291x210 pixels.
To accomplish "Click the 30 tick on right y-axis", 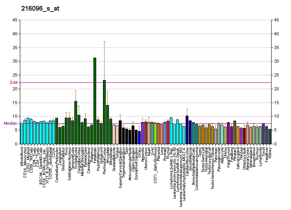I will [x=275, y=61].
